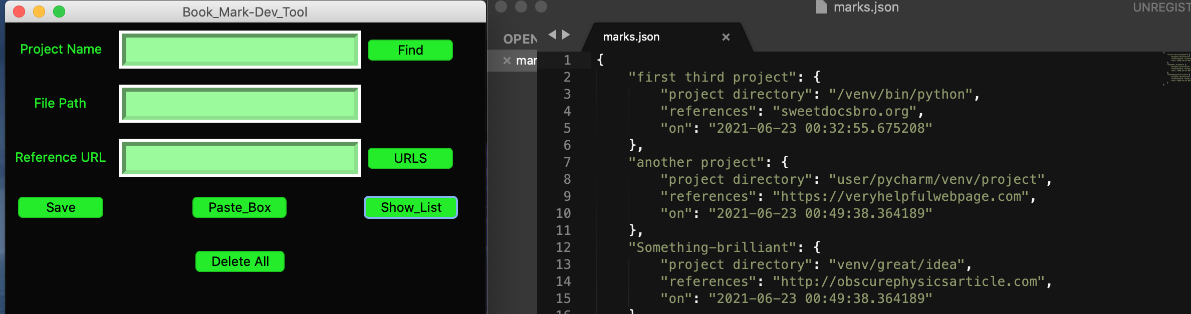Image resolution: width=1191 pixels, height=314 pixels.
Task: Maximize the Book_Mark-Dev_Tool window
Action: (x=59, y=12)
